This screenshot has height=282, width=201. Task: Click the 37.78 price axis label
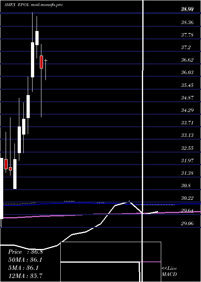187,35
